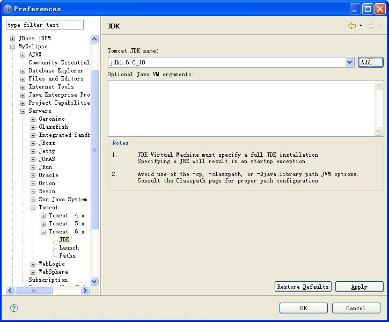Expand Java Enterprise Project node
Screen dimensions: 389x322
tap(23, 95)
